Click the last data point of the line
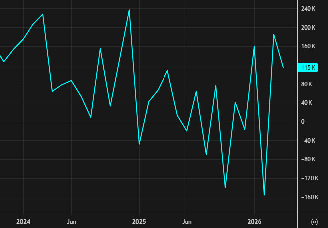328x228 pixels. pos(283,68)
